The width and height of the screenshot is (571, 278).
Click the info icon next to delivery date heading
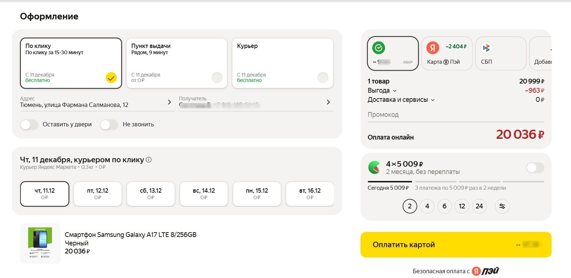pyautogui.click(x=149, y=160)
